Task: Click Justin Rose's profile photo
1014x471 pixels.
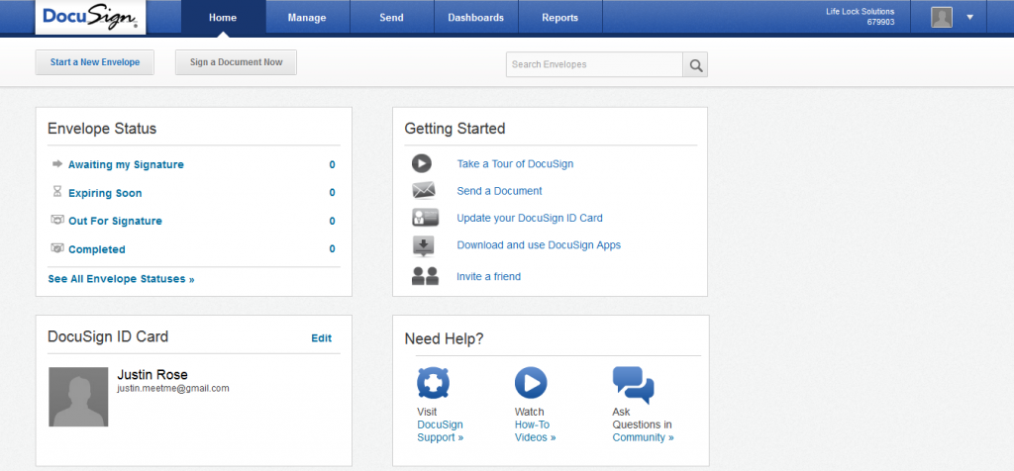Action: coord(78,397)
